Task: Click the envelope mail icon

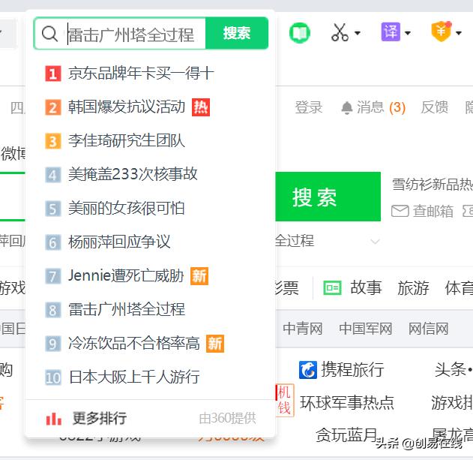Action: 400,211
